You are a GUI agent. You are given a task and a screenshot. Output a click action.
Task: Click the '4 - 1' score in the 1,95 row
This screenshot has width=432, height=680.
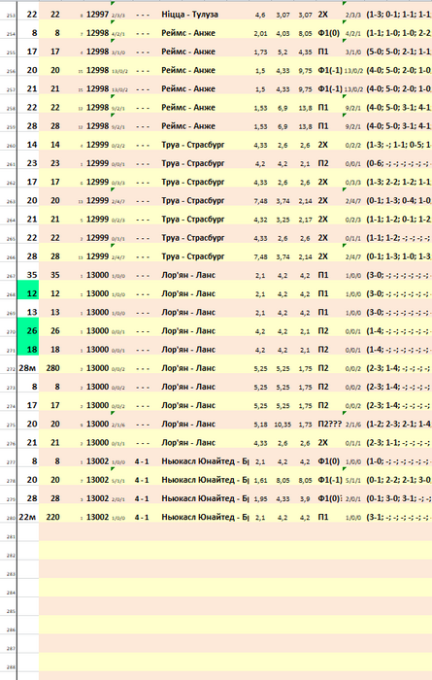point(142,498)
